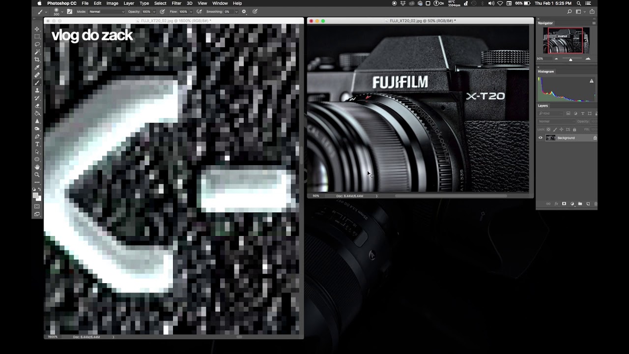The height and width of the screenshot is (354, 629).
Task: Toggle lock transparent pixels
Action: click(x=548, y=129)
